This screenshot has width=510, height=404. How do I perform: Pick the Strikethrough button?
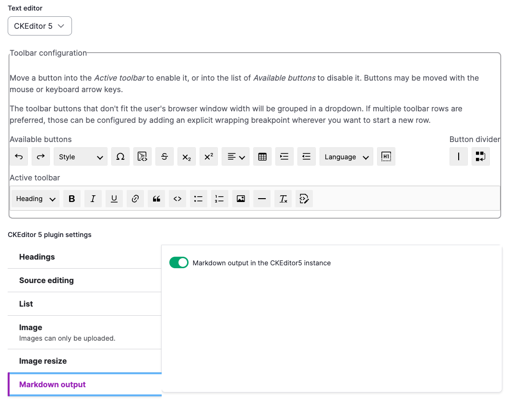pos(165,156)
